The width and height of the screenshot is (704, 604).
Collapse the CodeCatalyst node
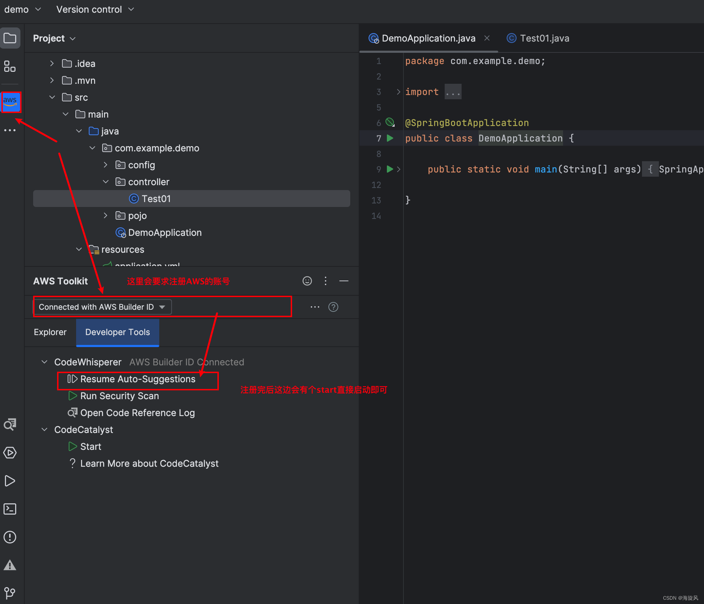(44, 429)
